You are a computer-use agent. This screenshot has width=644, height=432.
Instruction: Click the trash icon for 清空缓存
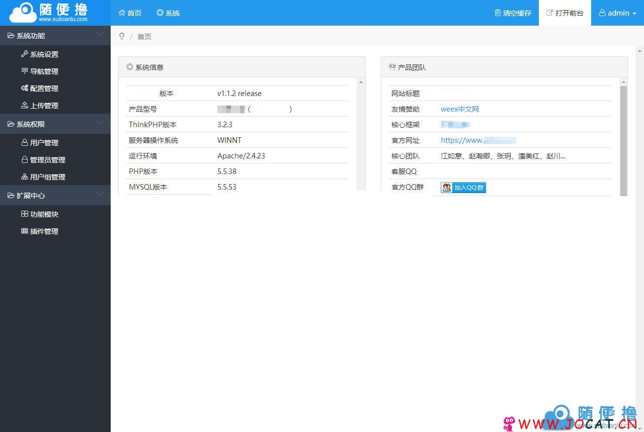(x=498, y=13)
